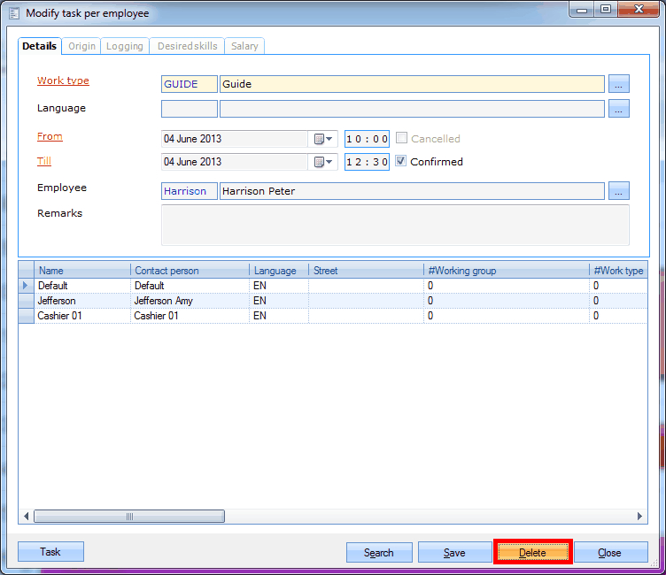Sort by the Language column header
This screenshot has width=666, height=575.
point(279,271)
